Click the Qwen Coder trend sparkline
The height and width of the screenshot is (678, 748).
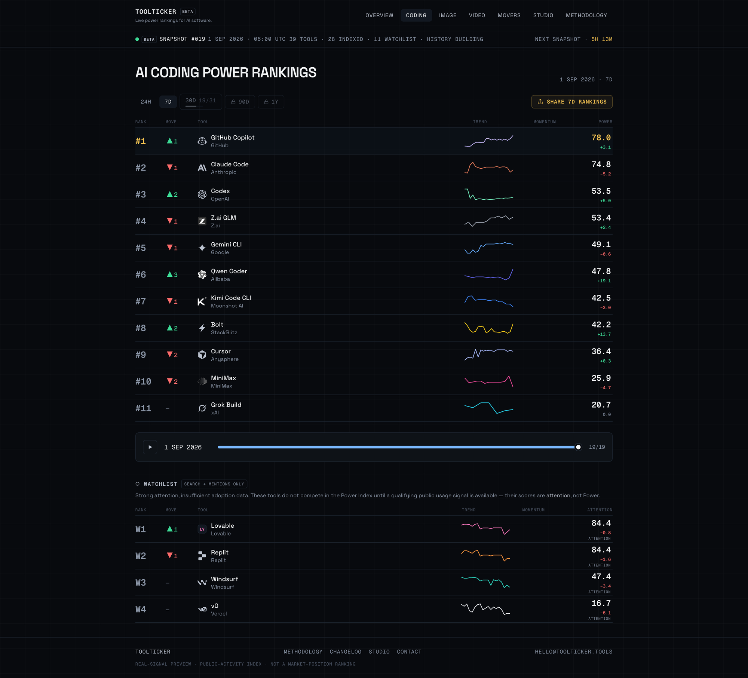pos(489,275)
